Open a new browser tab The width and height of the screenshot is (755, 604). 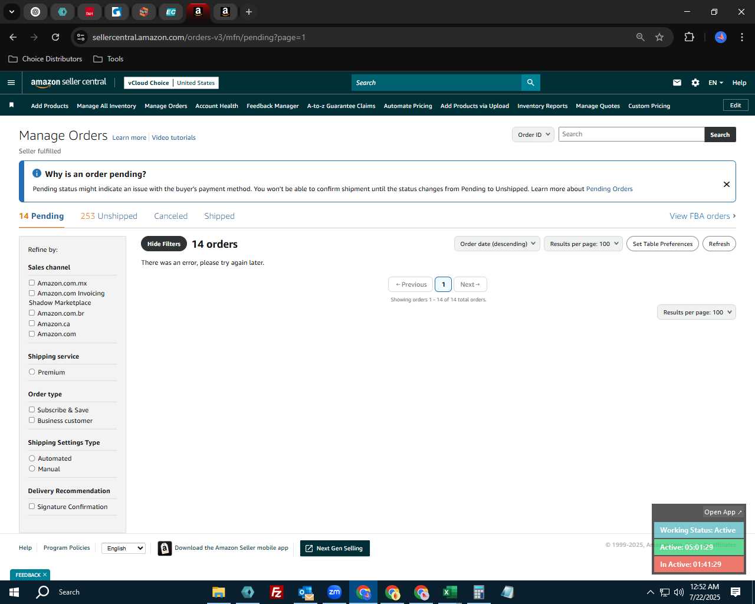(x=249, y=12)
